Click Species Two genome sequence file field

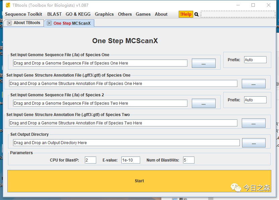tap(100, 103)
